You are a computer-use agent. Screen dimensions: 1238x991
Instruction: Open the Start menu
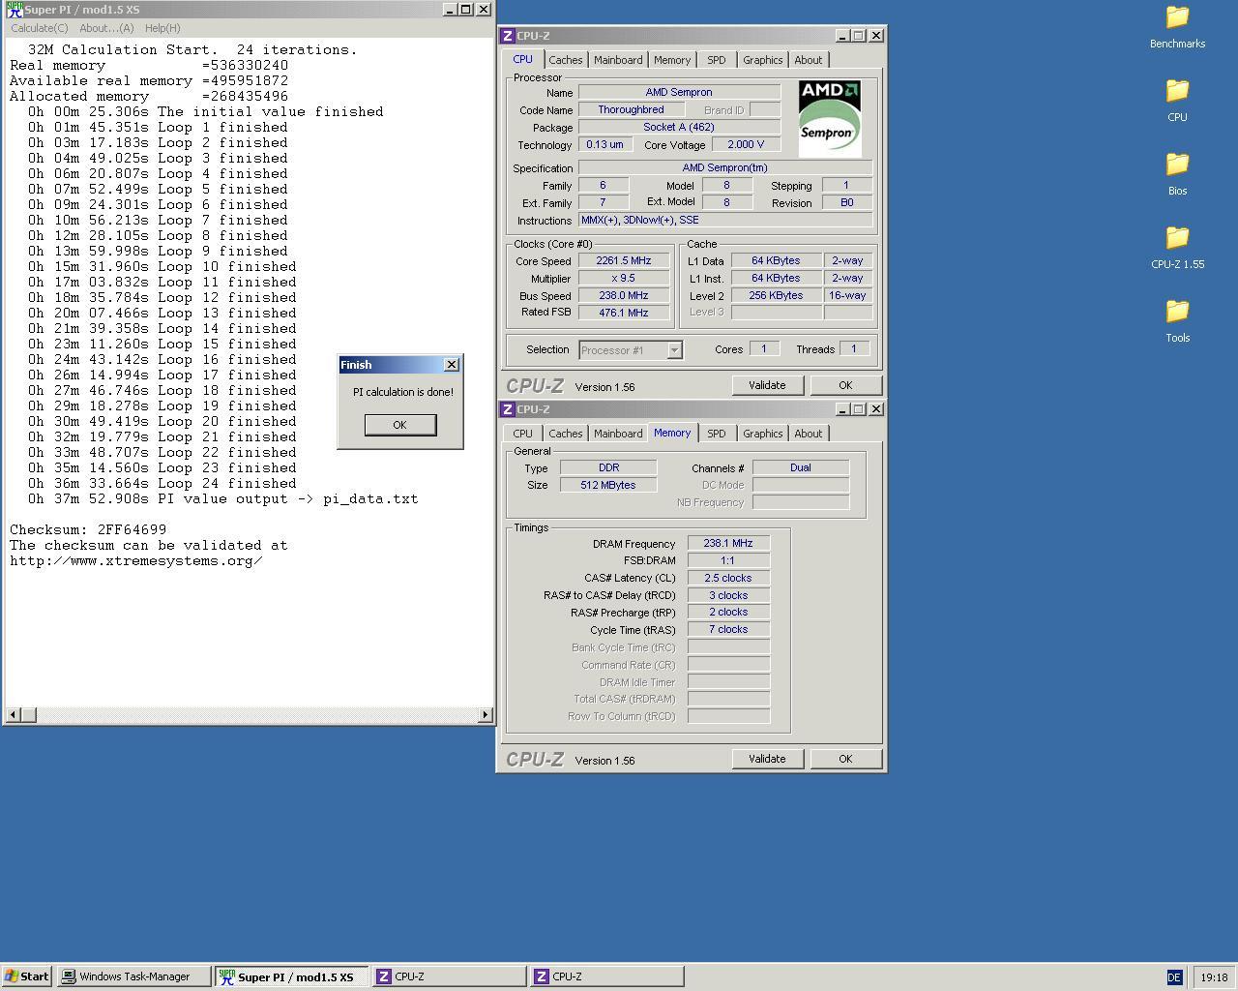pyautogui.click(x=26, y=976)
